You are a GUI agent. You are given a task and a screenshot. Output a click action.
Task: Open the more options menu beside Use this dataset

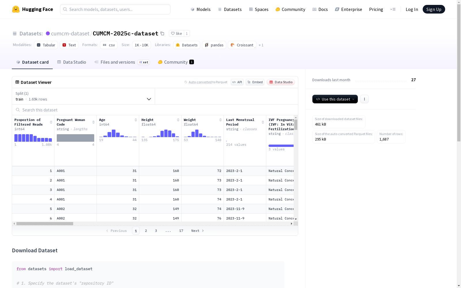[x=364, y=99]
